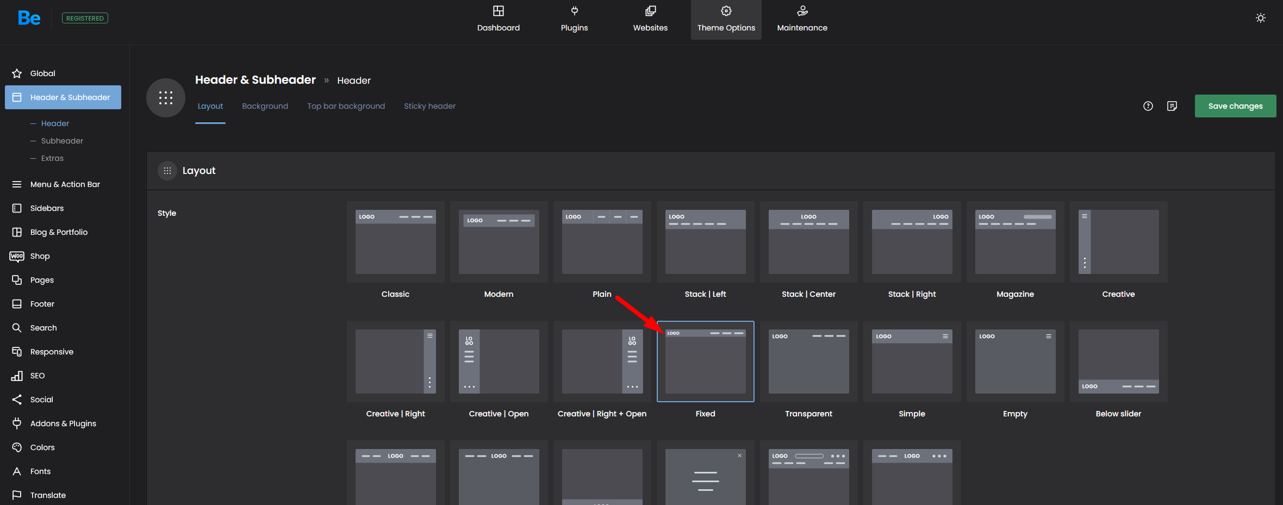Viewport: 1283px width, 505px height.
Task: Select the Creative | Right header style
Action: (x=396, y=361)
